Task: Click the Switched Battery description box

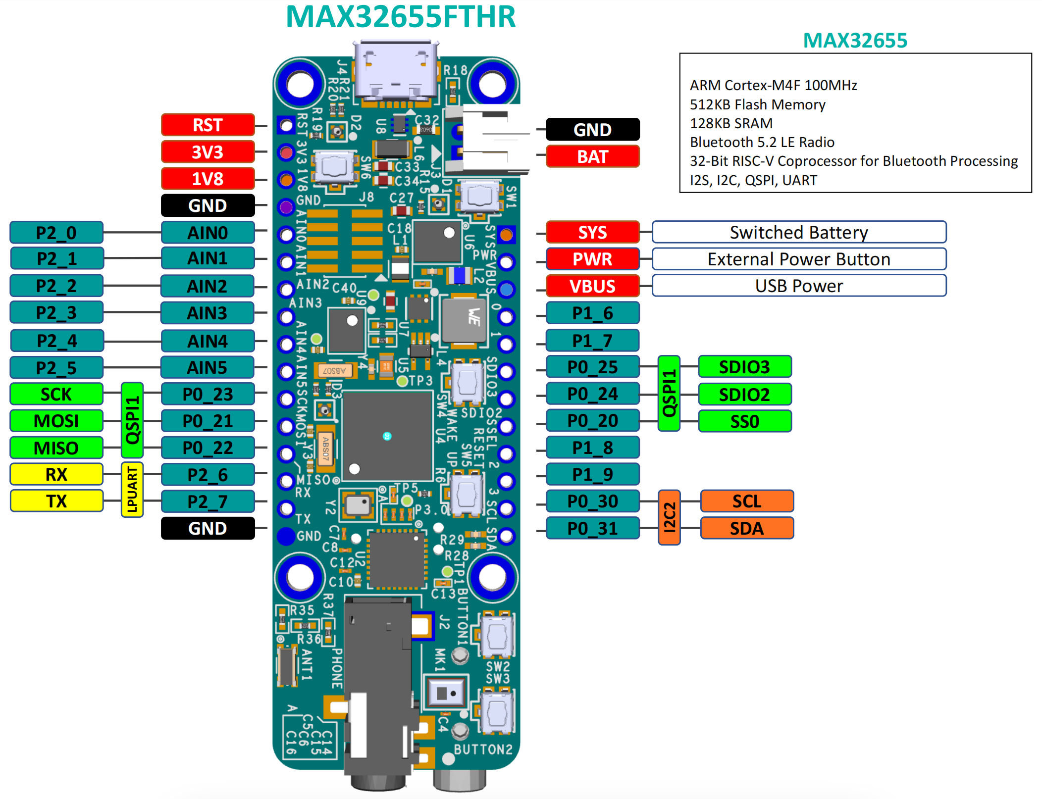Action: [799, 232]
